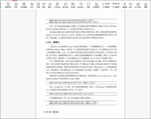Click code line with "-webkit-max-device-pixel-ratio"
The image size is (151, 119).
pos(74,102)
